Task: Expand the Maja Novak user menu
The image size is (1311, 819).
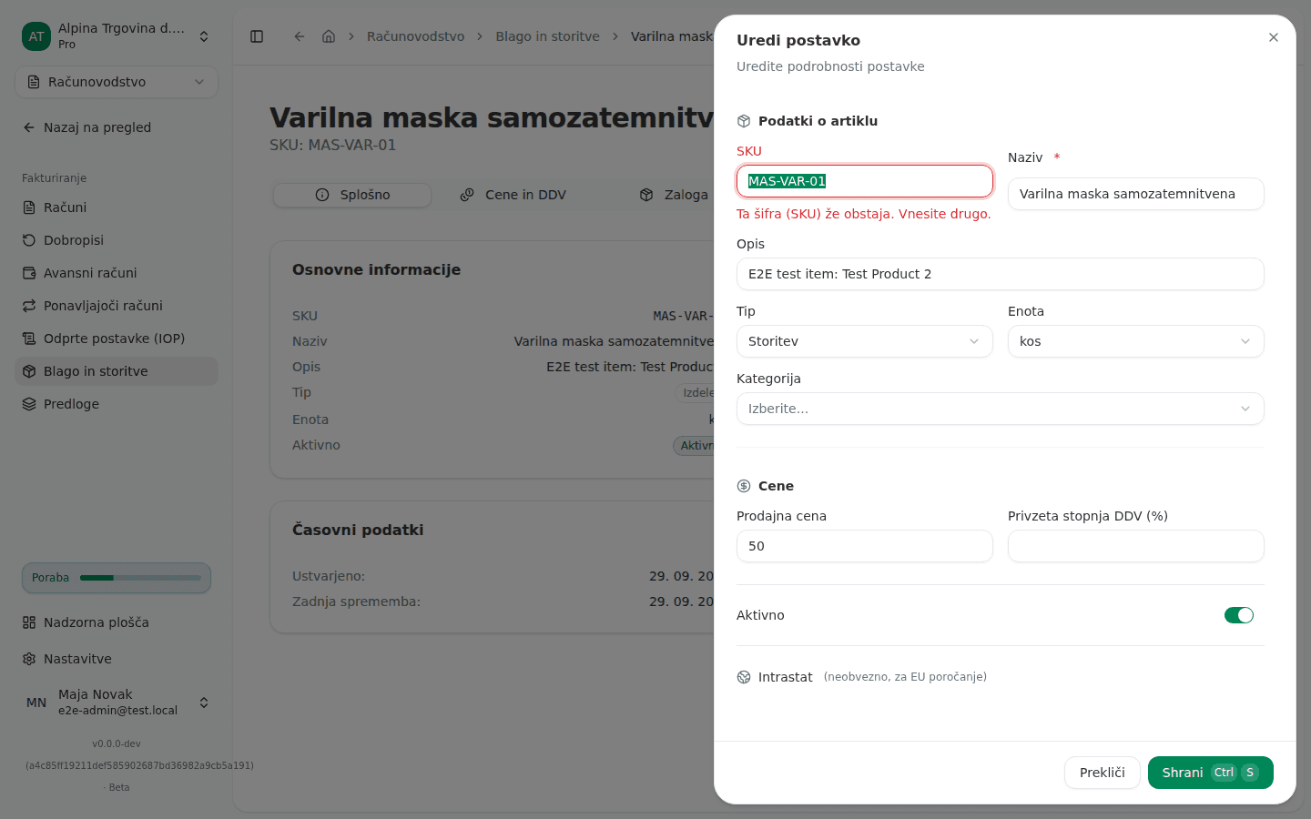Action: click(x=117, y=703)
